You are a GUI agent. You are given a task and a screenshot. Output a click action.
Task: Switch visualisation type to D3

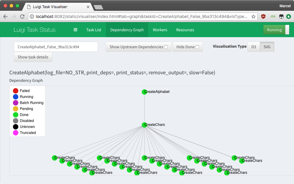click(254, 47)
